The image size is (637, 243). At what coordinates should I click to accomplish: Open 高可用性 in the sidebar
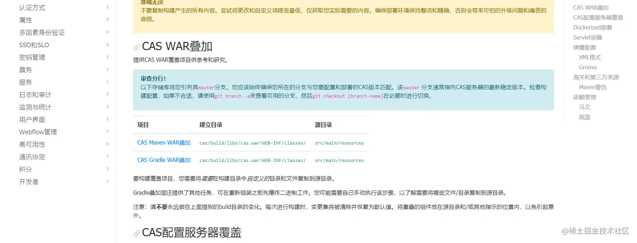(x=32, y=144)
